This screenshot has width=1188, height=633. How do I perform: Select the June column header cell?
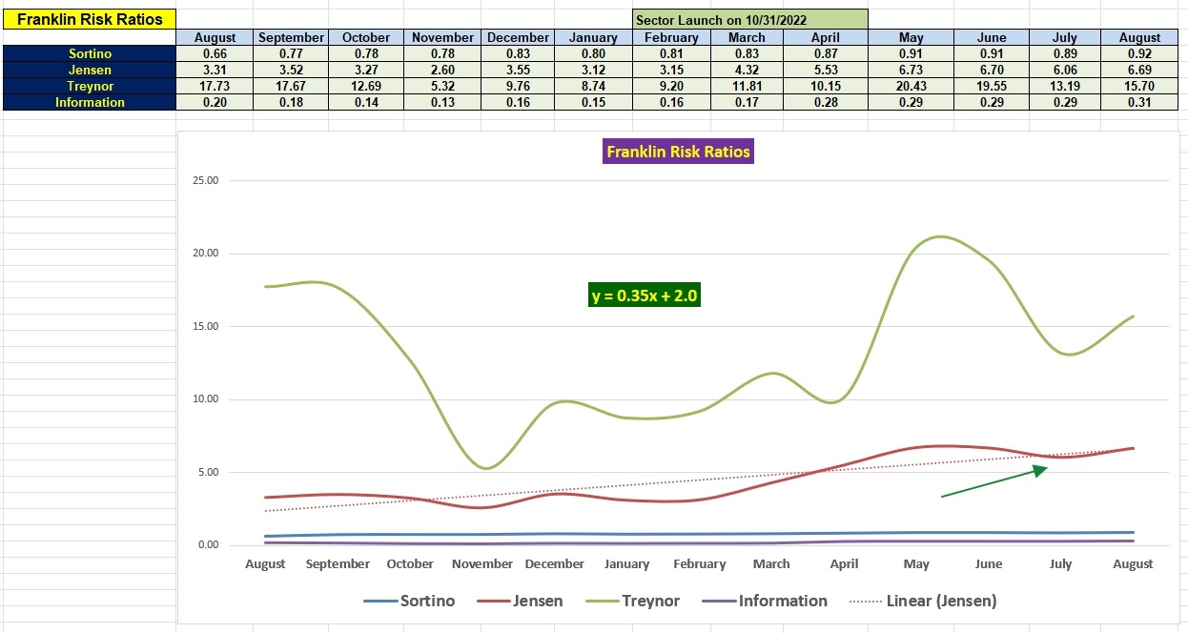click(x=992, y=37)
